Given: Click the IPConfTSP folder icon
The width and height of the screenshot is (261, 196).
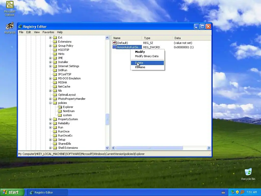Looking at the screenshot, I should (55, 74).
